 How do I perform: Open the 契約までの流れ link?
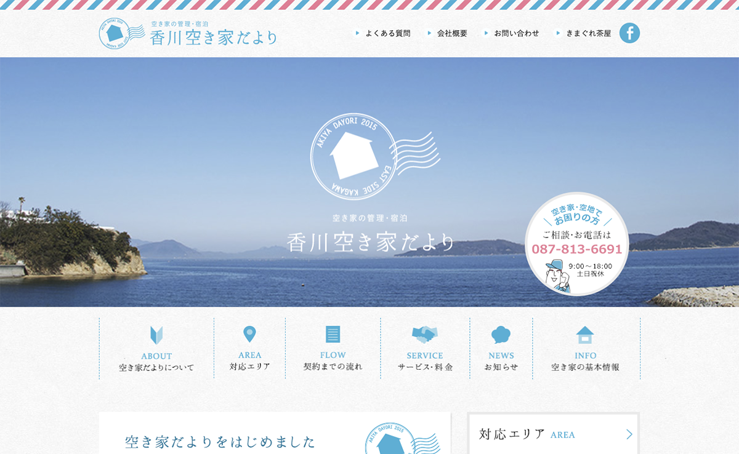tap(333, 367)
